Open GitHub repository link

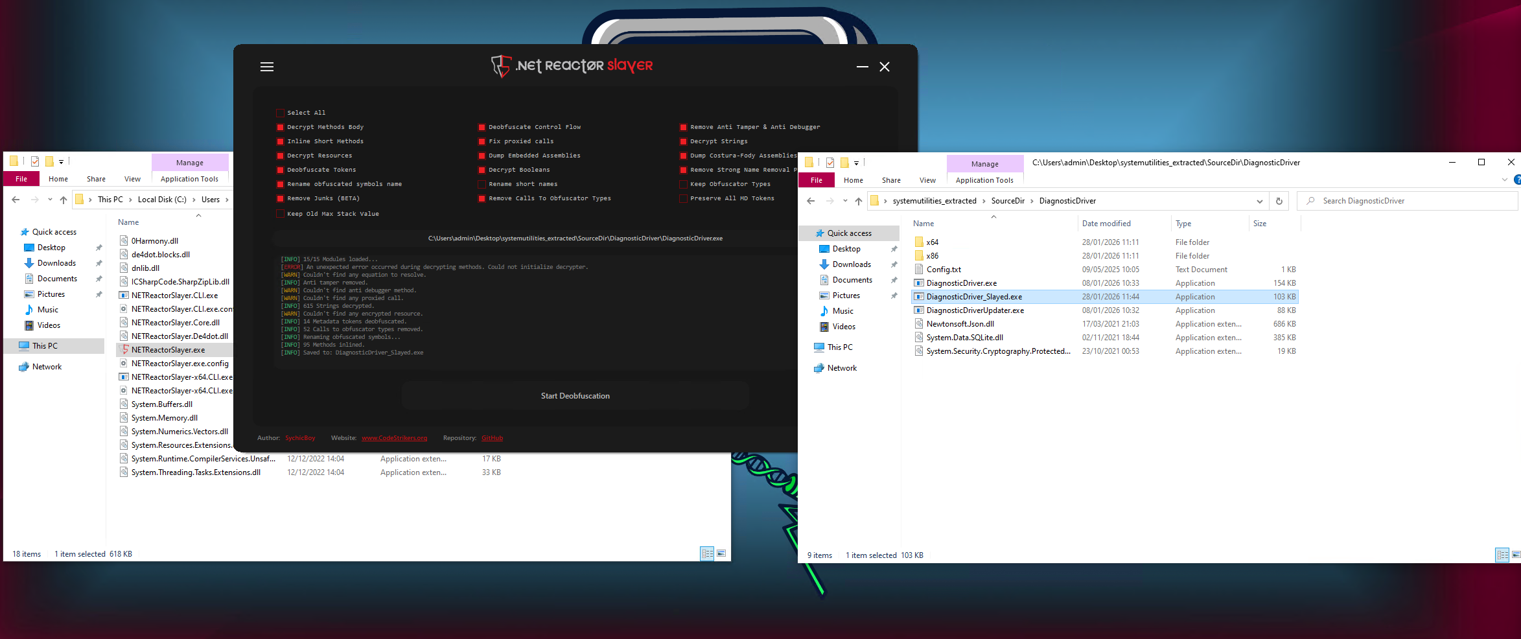pyautogui.click(x=492, y=438)
